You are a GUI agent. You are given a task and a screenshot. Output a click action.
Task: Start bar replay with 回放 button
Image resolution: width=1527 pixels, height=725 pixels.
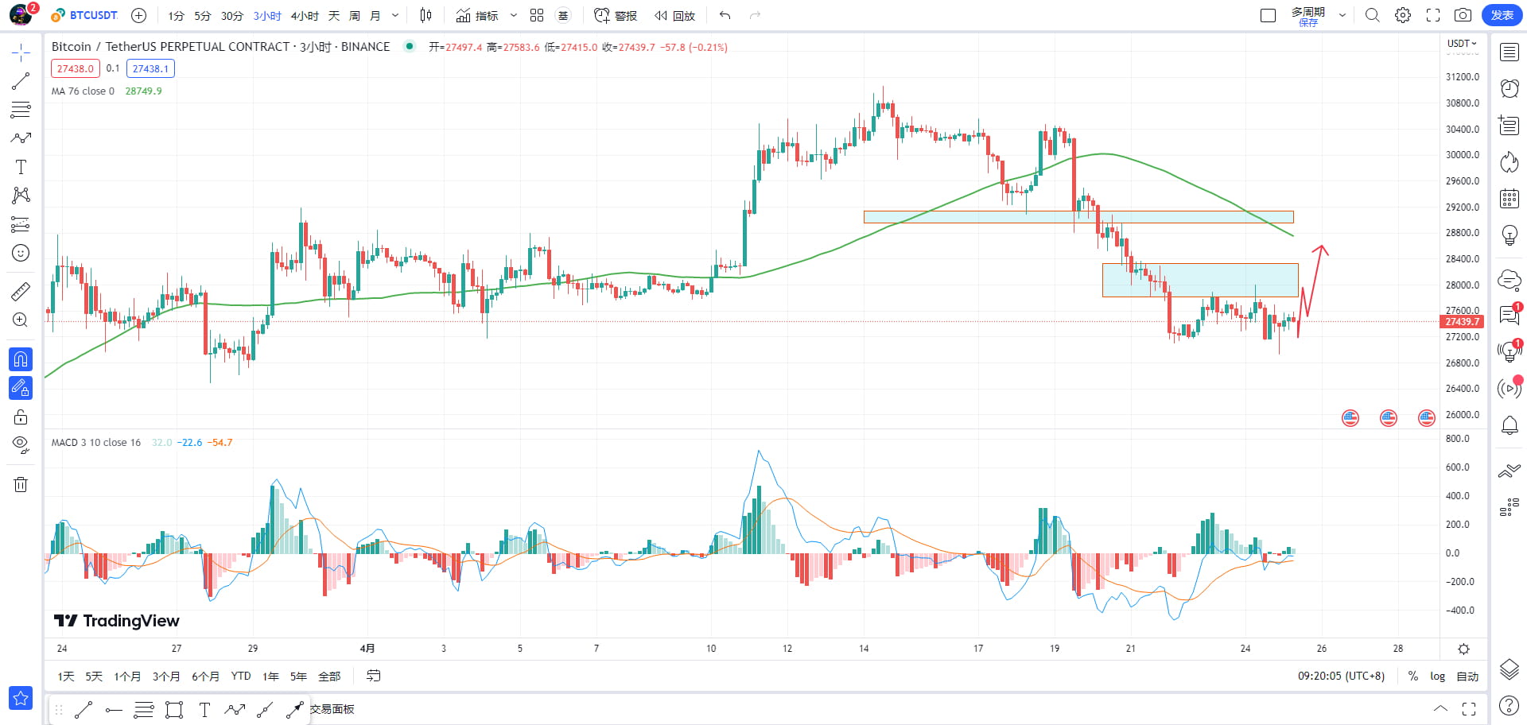tap(675, 15)
